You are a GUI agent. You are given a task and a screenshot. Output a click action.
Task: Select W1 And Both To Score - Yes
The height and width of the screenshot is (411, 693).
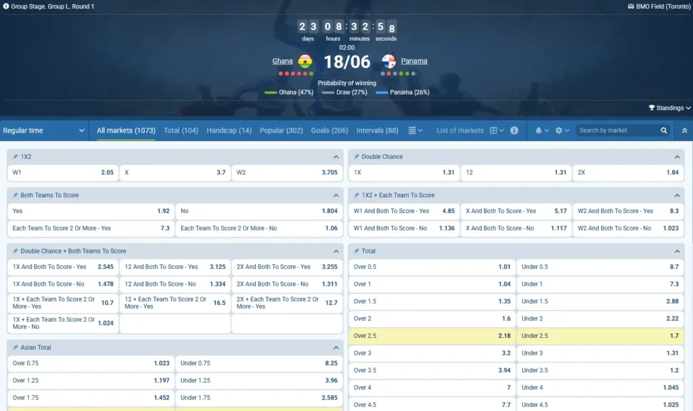point(404,211)
